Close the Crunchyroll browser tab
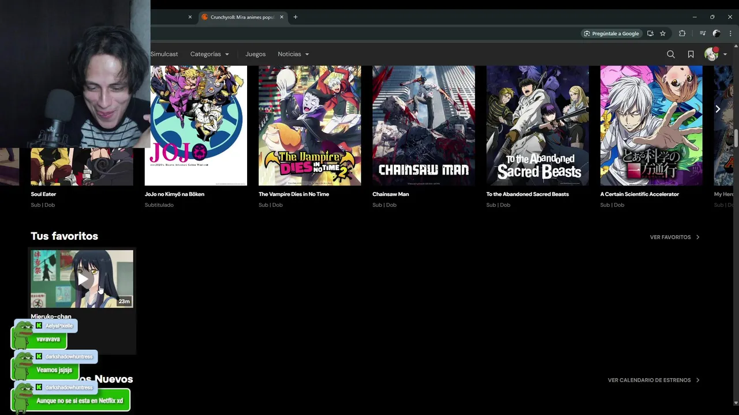The image size is (739, 415). click(282, 17)
